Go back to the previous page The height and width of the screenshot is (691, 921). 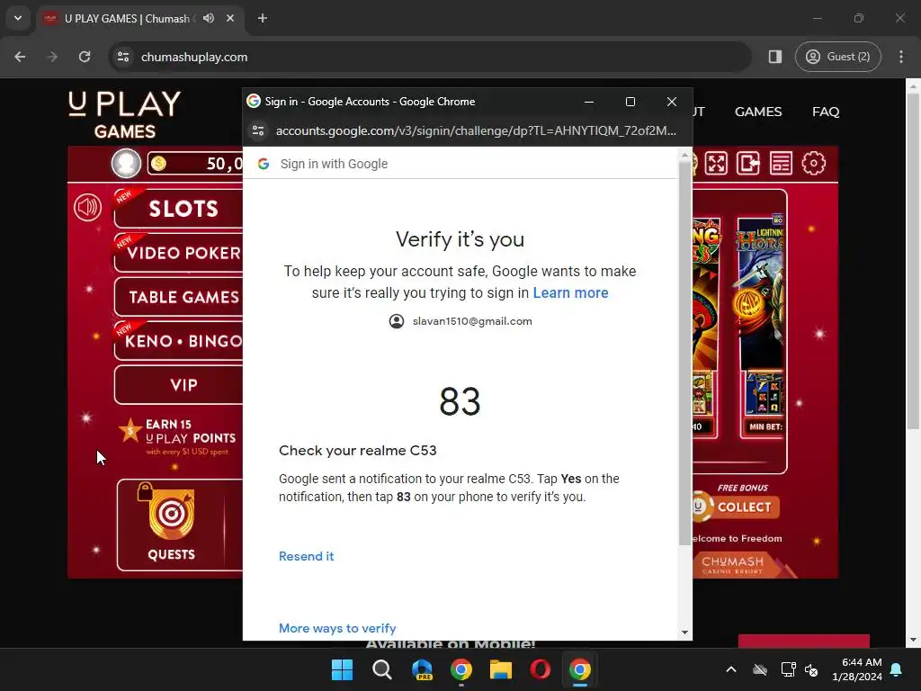coord(20,57)
